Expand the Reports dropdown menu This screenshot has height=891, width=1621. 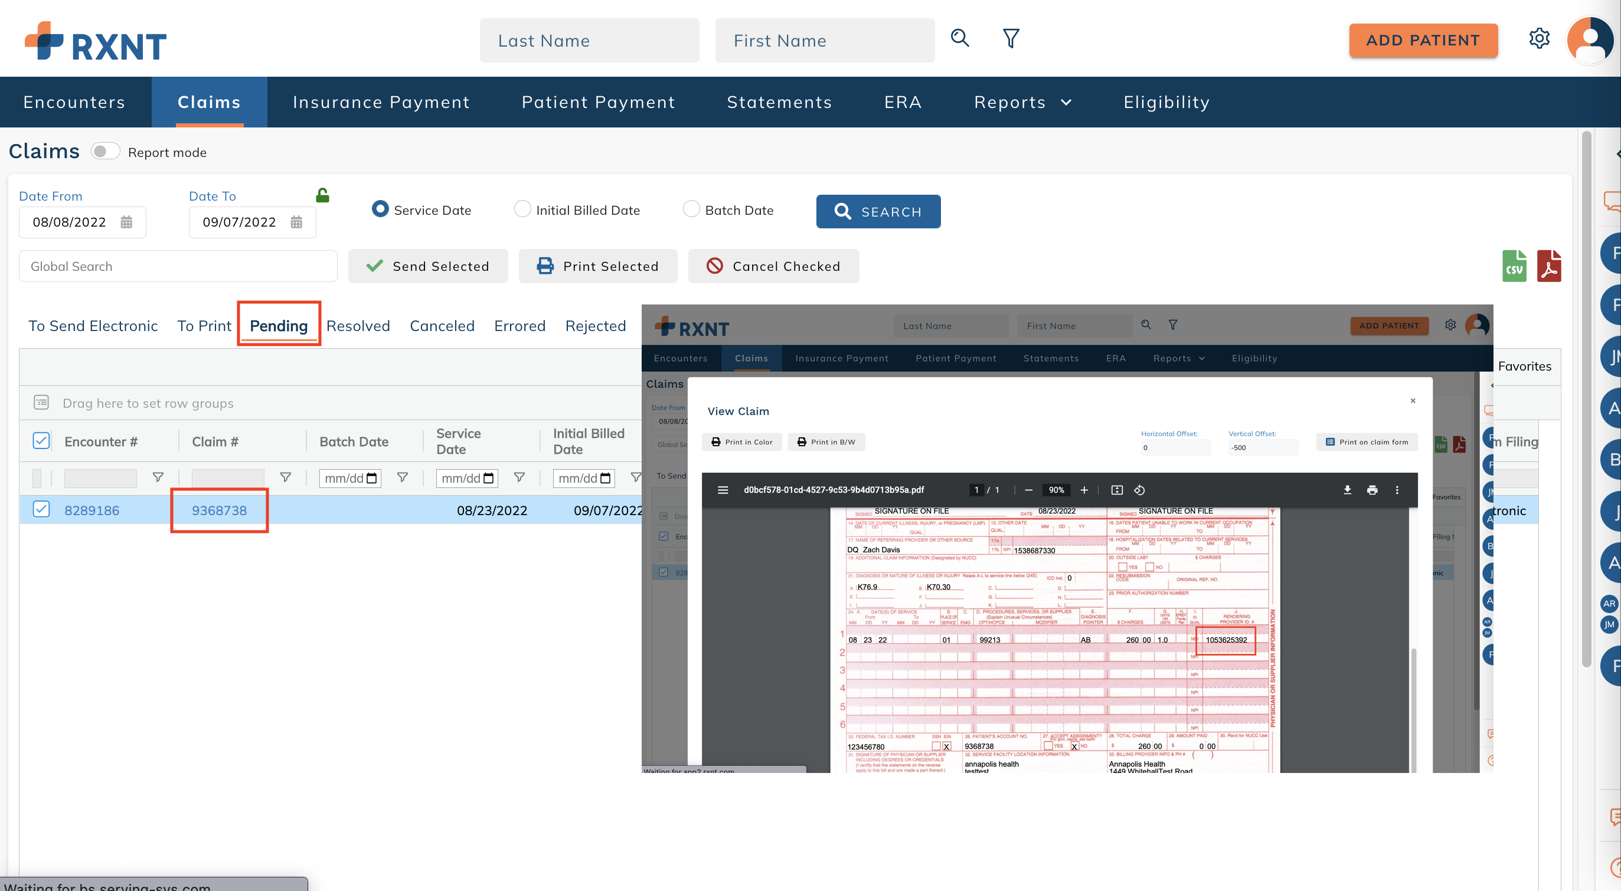tap(1022, 102)
